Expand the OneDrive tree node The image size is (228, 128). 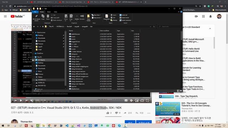pyautogui.click(x=33, y=53)
